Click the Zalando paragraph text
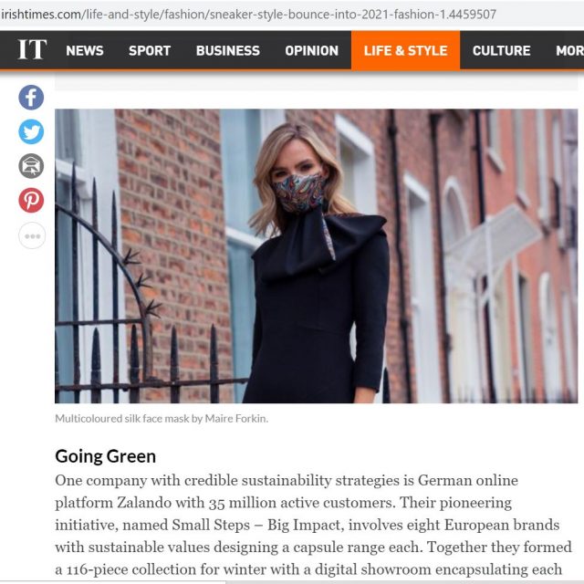This screenshot has height=584, width=584. point(313,526)
